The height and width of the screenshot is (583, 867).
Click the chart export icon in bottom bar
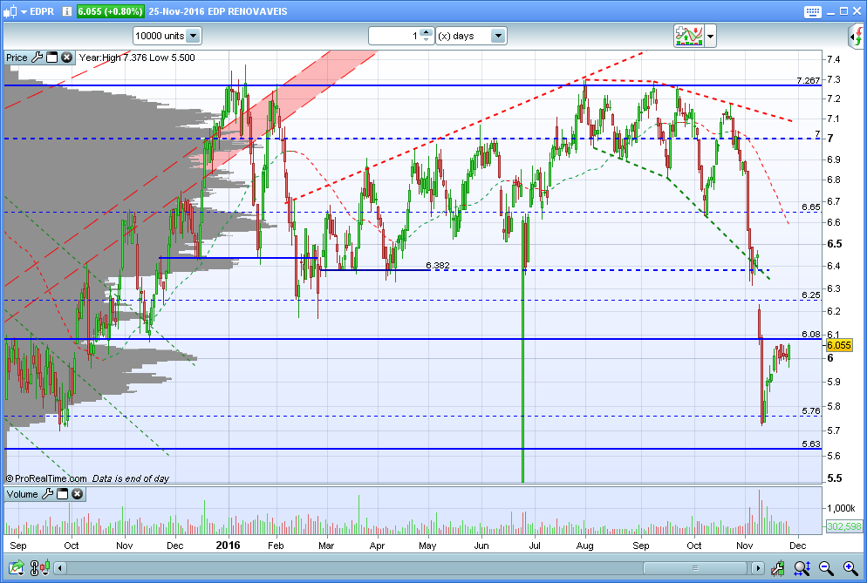pyautogui.click(x=16, y=567)
